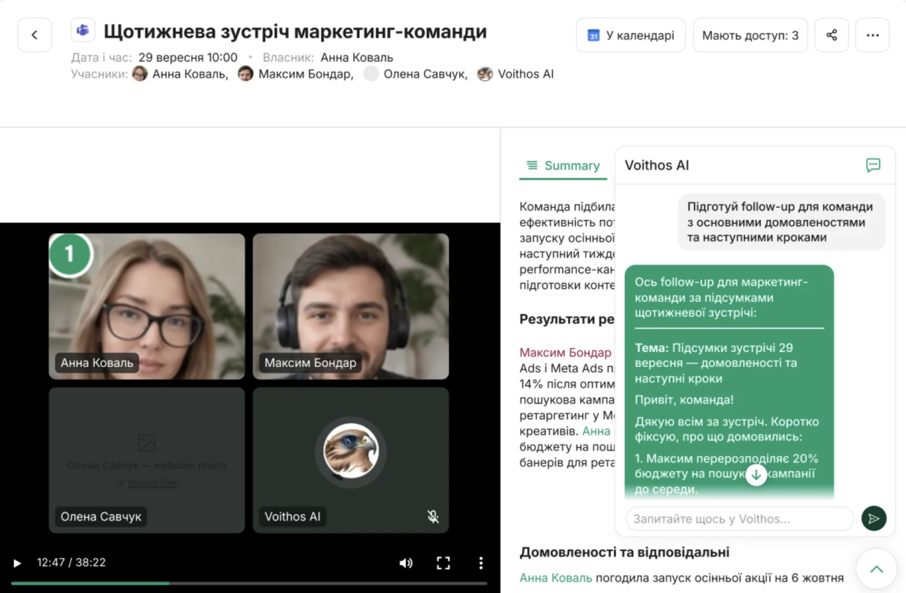Click the image placeholder icon in Олена Савчук tile
906x593 pixels.
tap(147, 443)
